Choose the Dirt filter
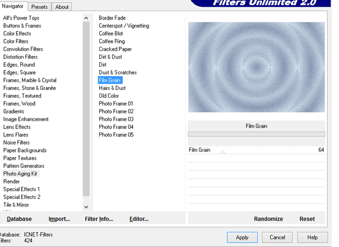This screenshot has height=247, width=339. click(x=103, y=65)
